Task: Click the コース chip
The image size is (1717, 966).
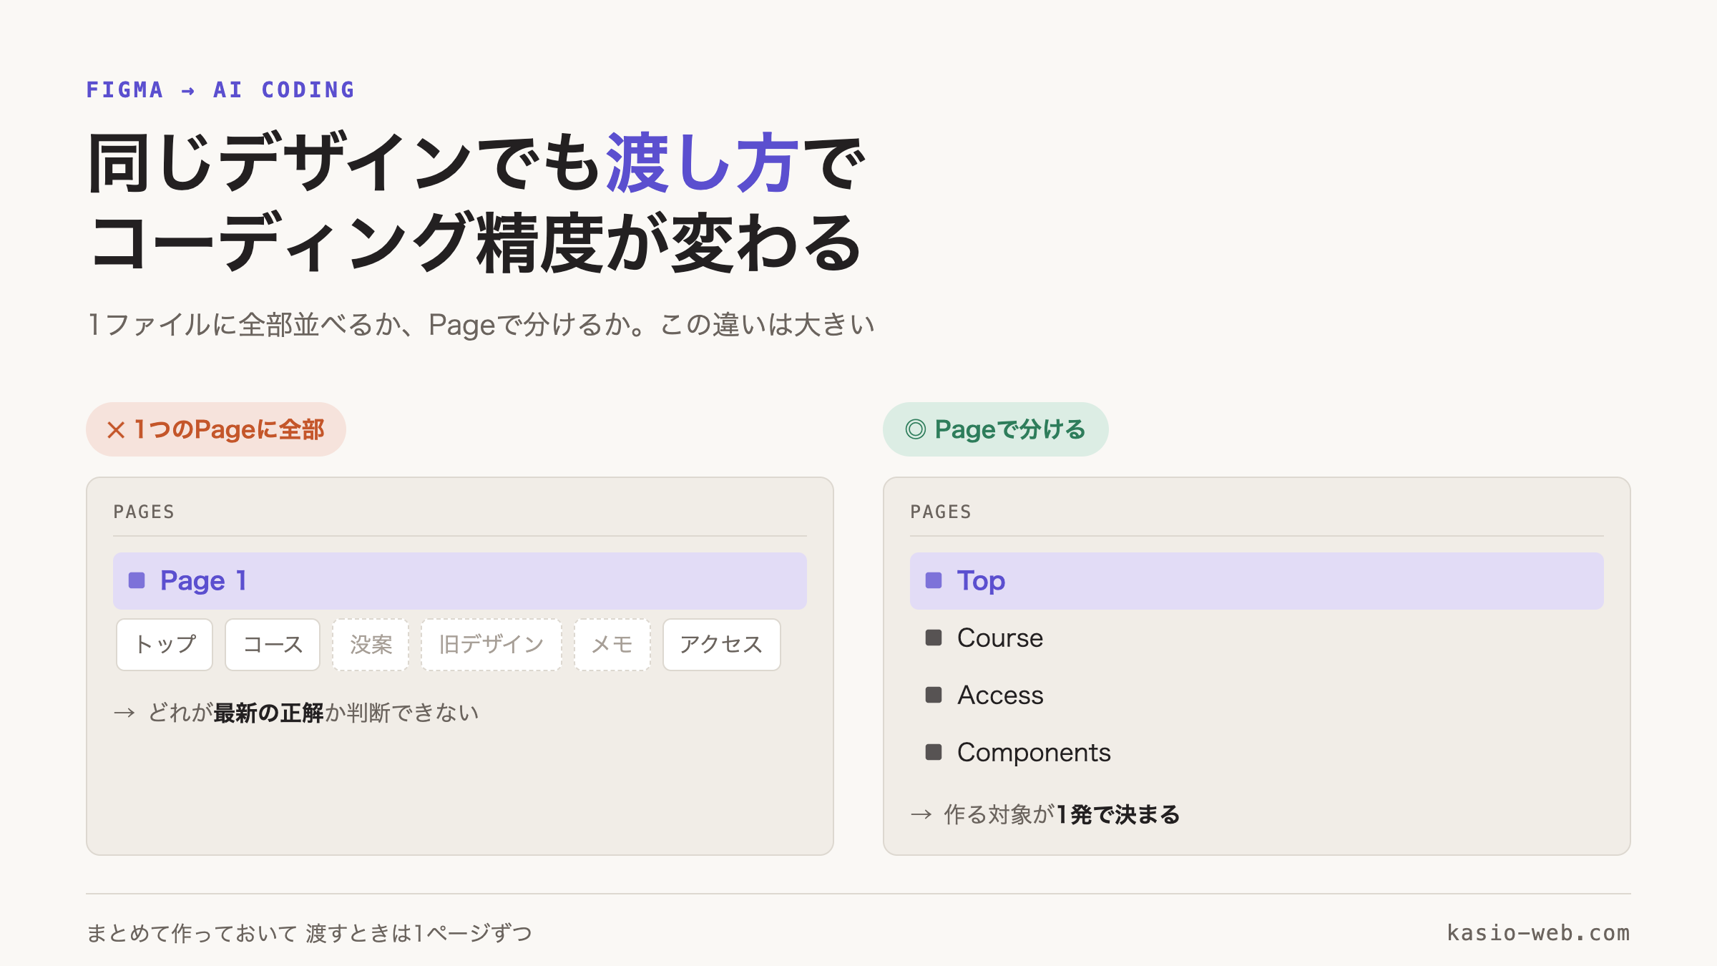Action: [273, 645]
